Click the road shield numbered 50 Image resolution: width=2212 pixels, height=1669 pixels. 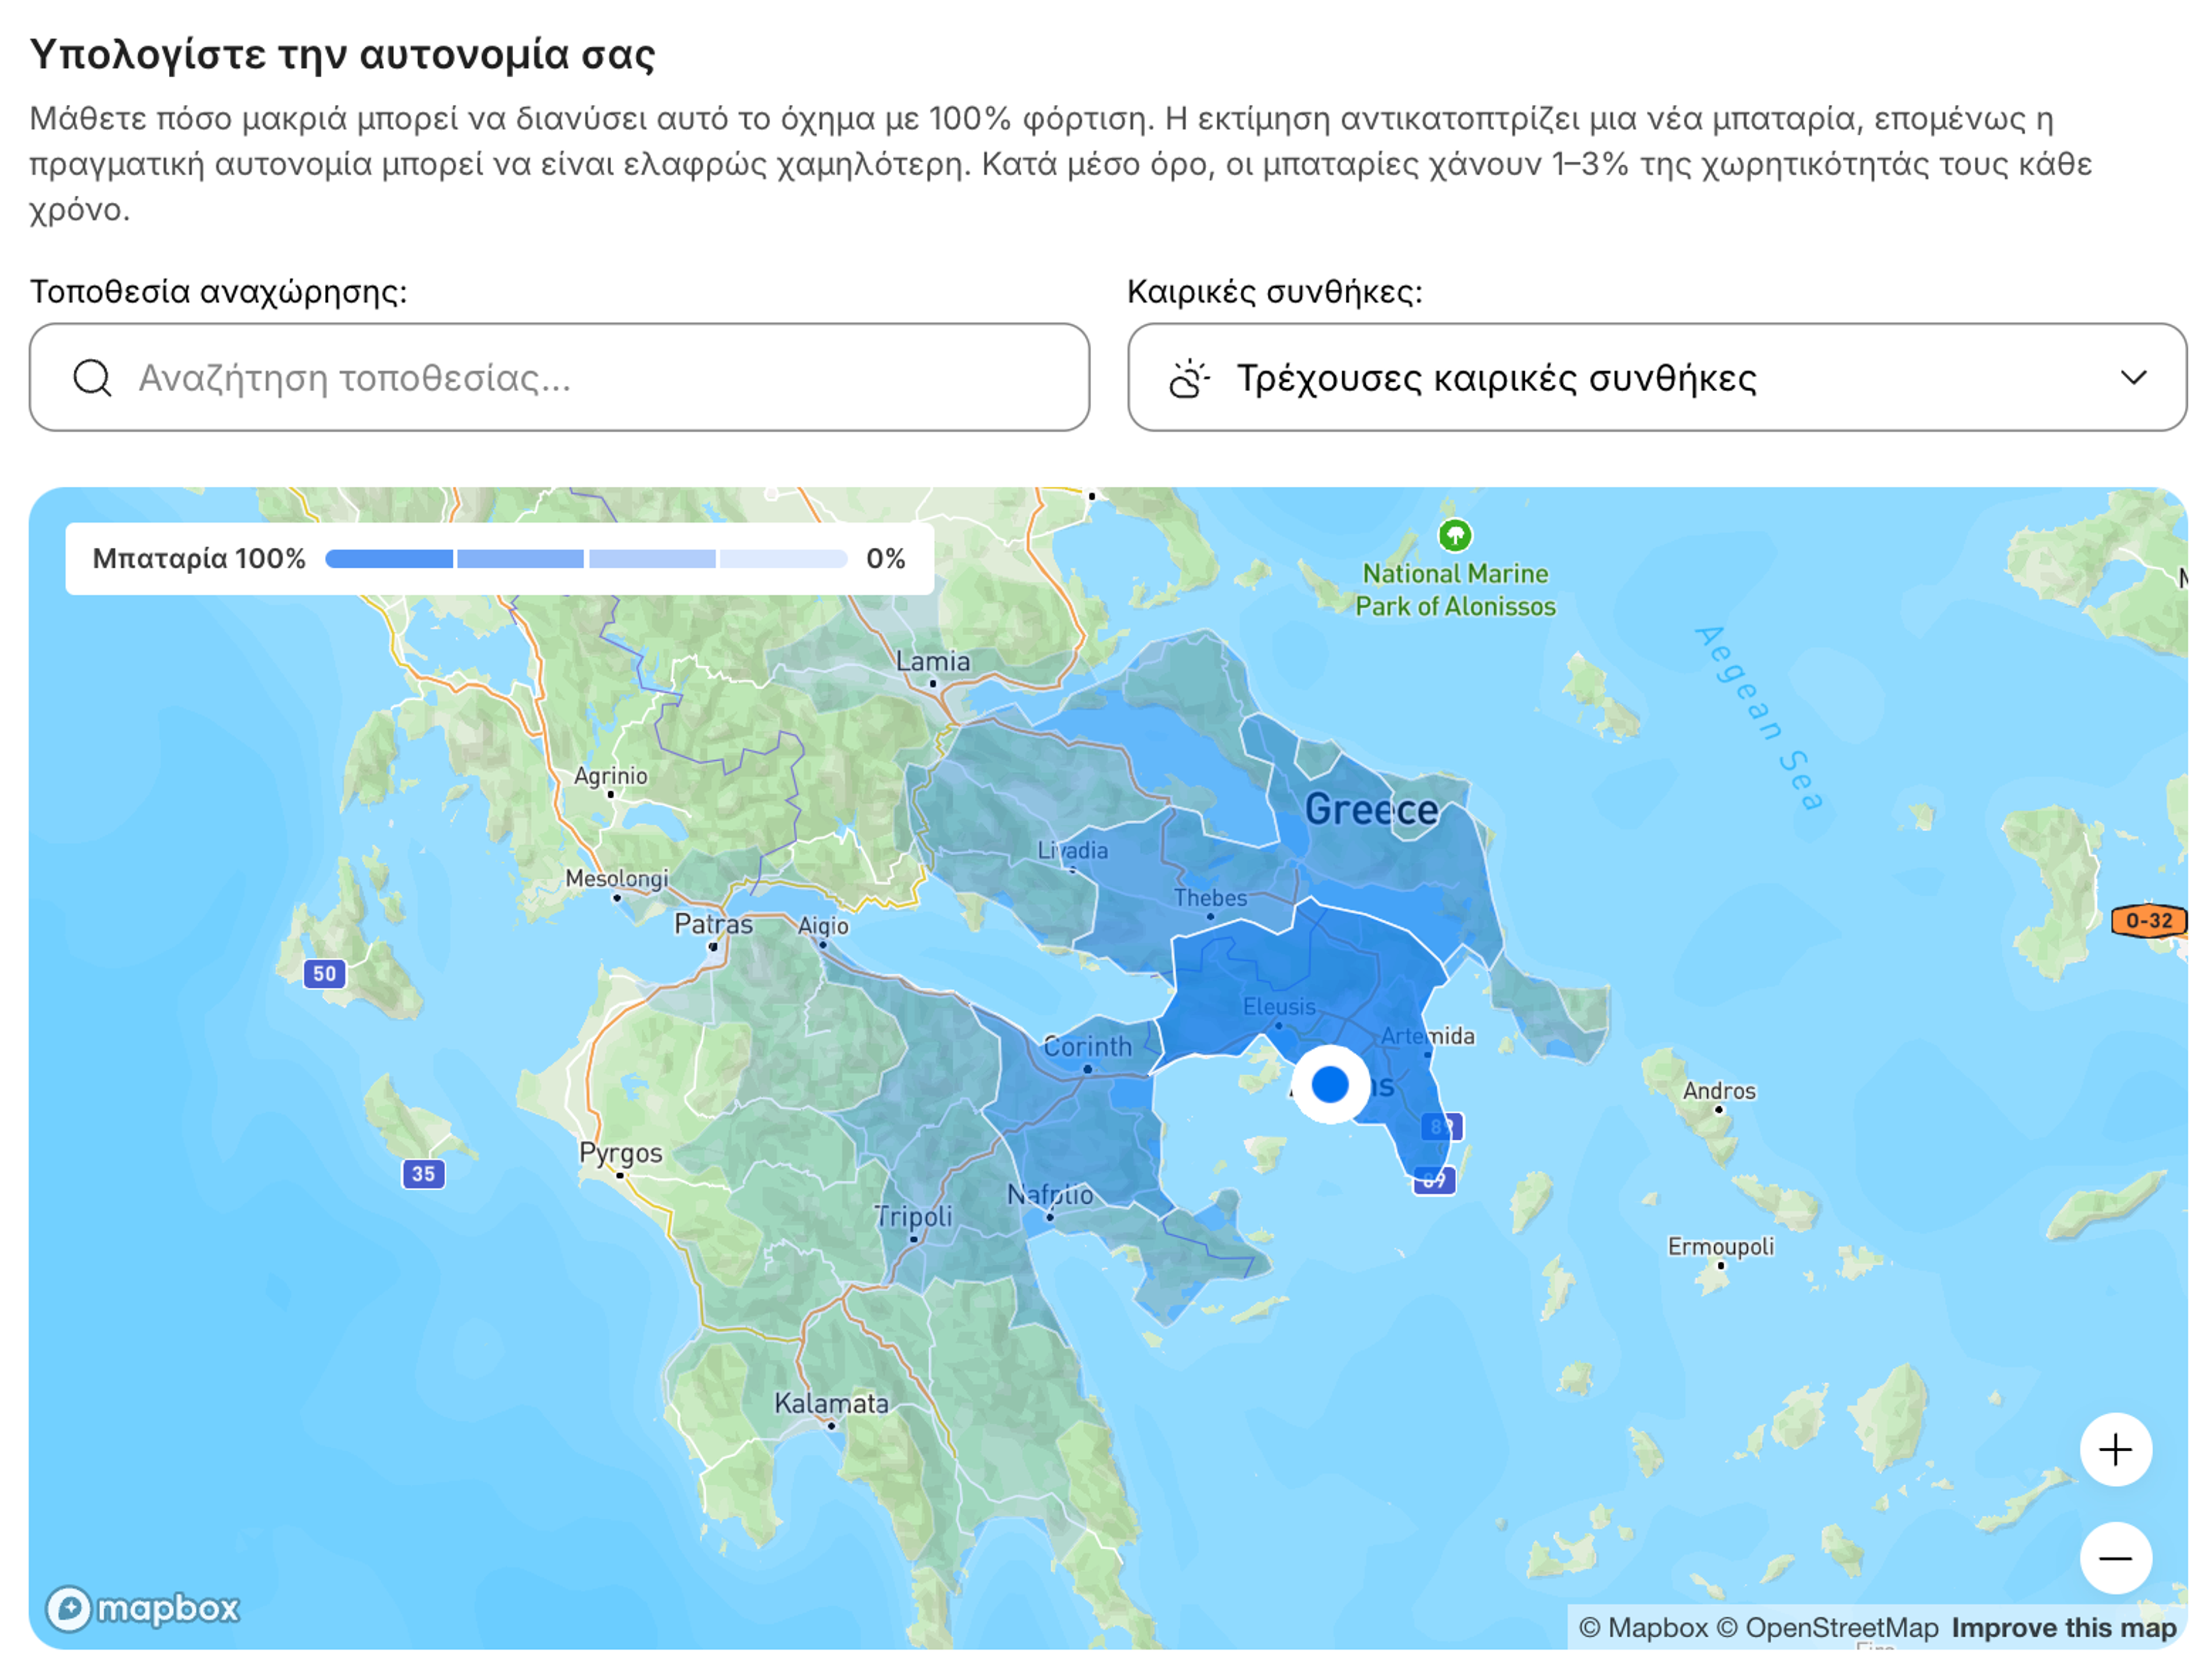tap(325, 973)
